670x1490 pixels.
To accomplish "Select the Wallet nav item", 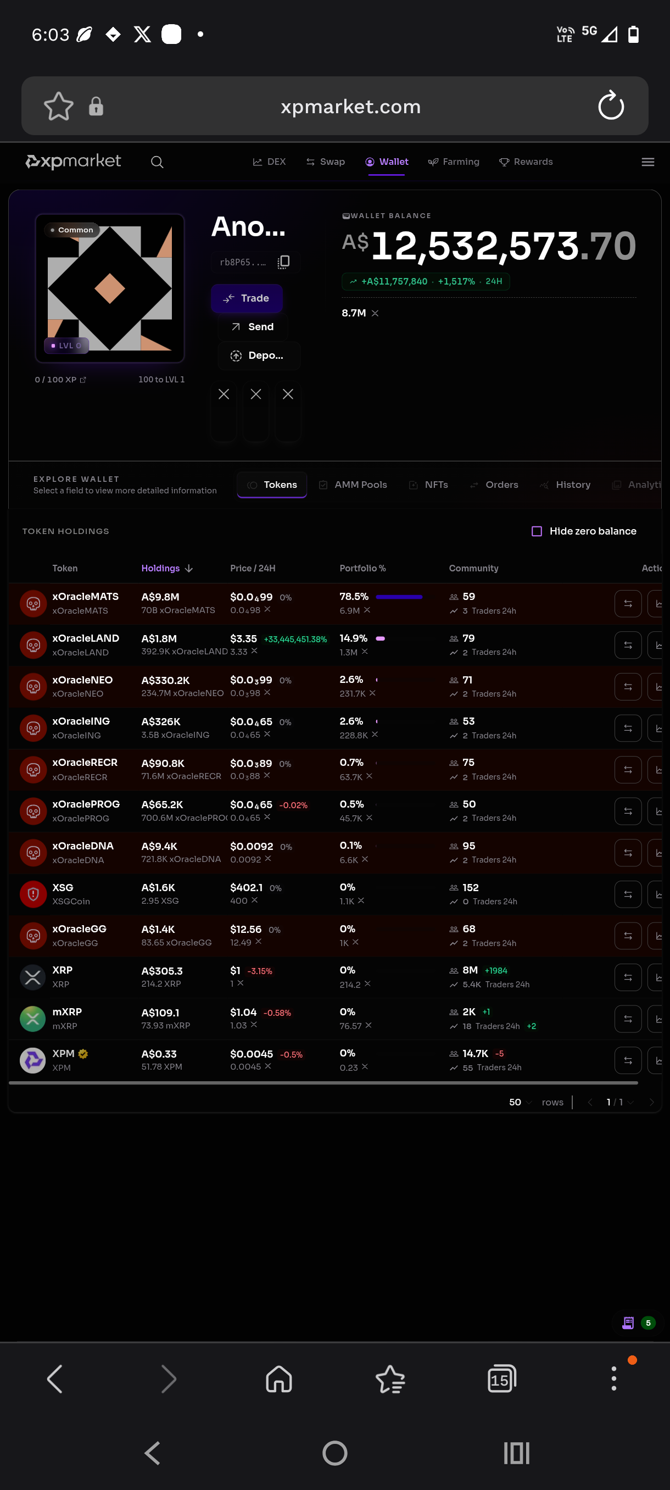I will tap(387, 162).
